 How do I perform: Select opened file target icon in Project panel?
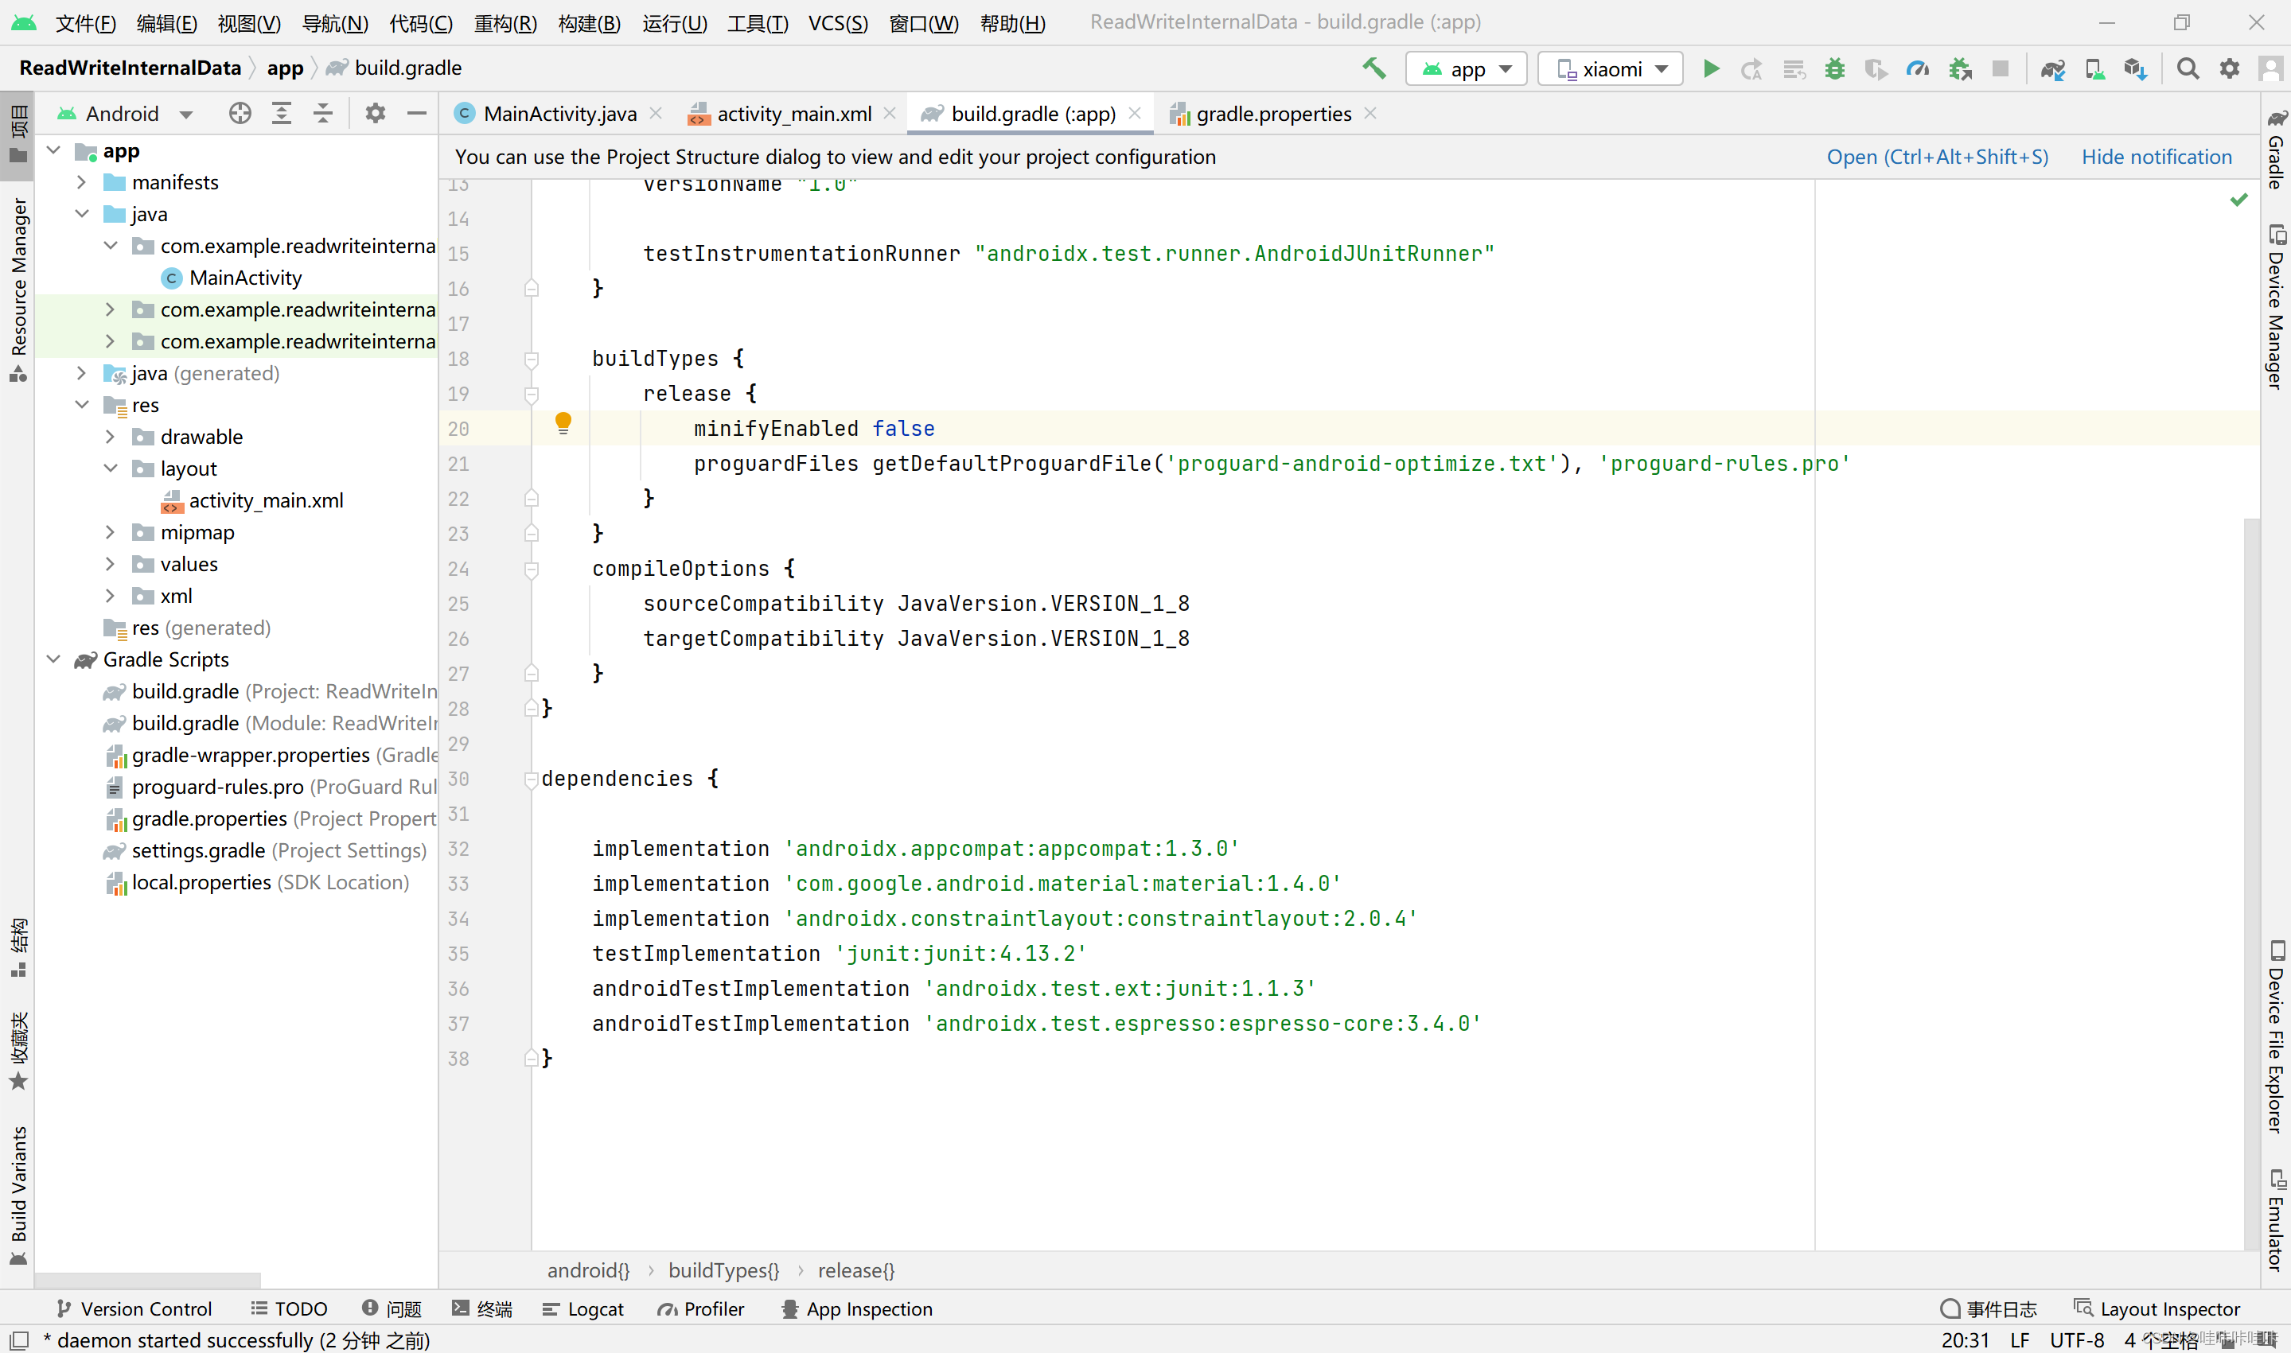click(240, 113)
